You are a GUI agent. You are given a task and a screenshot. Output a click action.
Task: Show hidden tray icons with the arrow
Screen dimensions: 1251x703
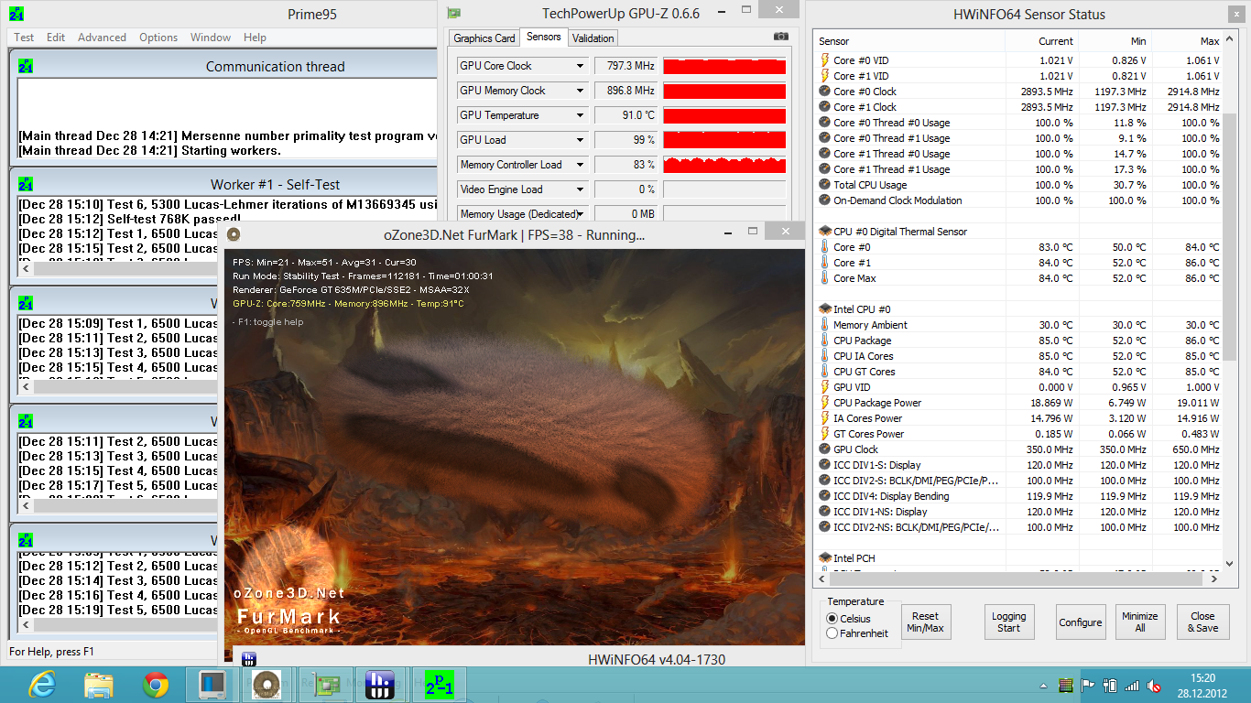coord(1044,685)
